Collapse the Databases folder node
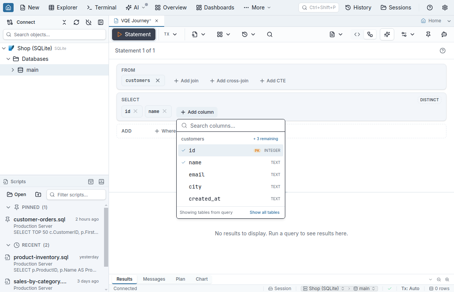 click(8, 59)
